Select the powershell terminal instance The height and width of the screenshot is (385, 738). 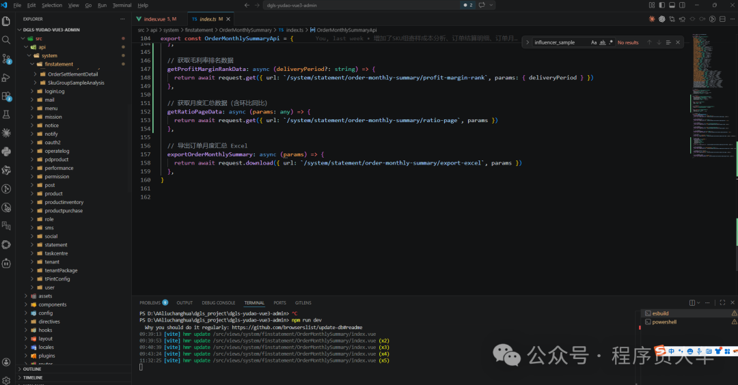[664, 322]
